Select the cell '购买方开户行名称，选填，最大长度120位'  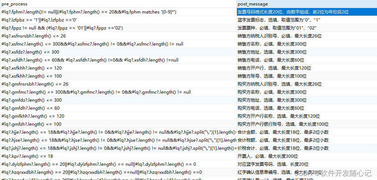[307, 116]
